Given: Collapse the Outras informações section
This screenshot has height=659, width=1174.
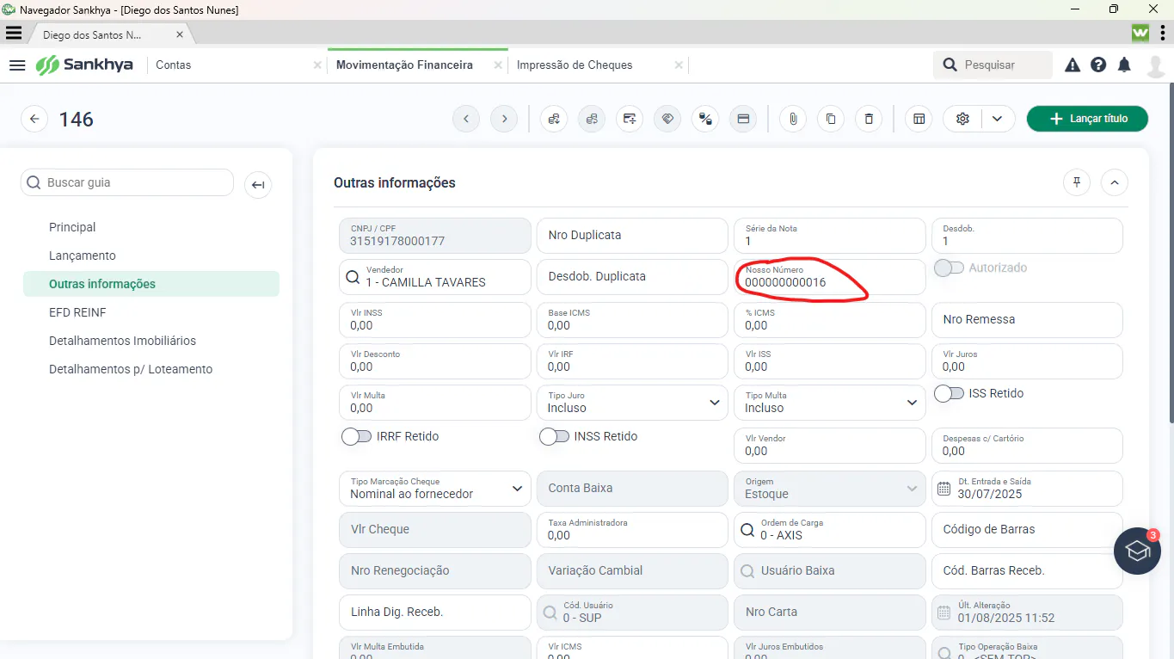Looking at the screenshot, I should [x=1115, y=182].
